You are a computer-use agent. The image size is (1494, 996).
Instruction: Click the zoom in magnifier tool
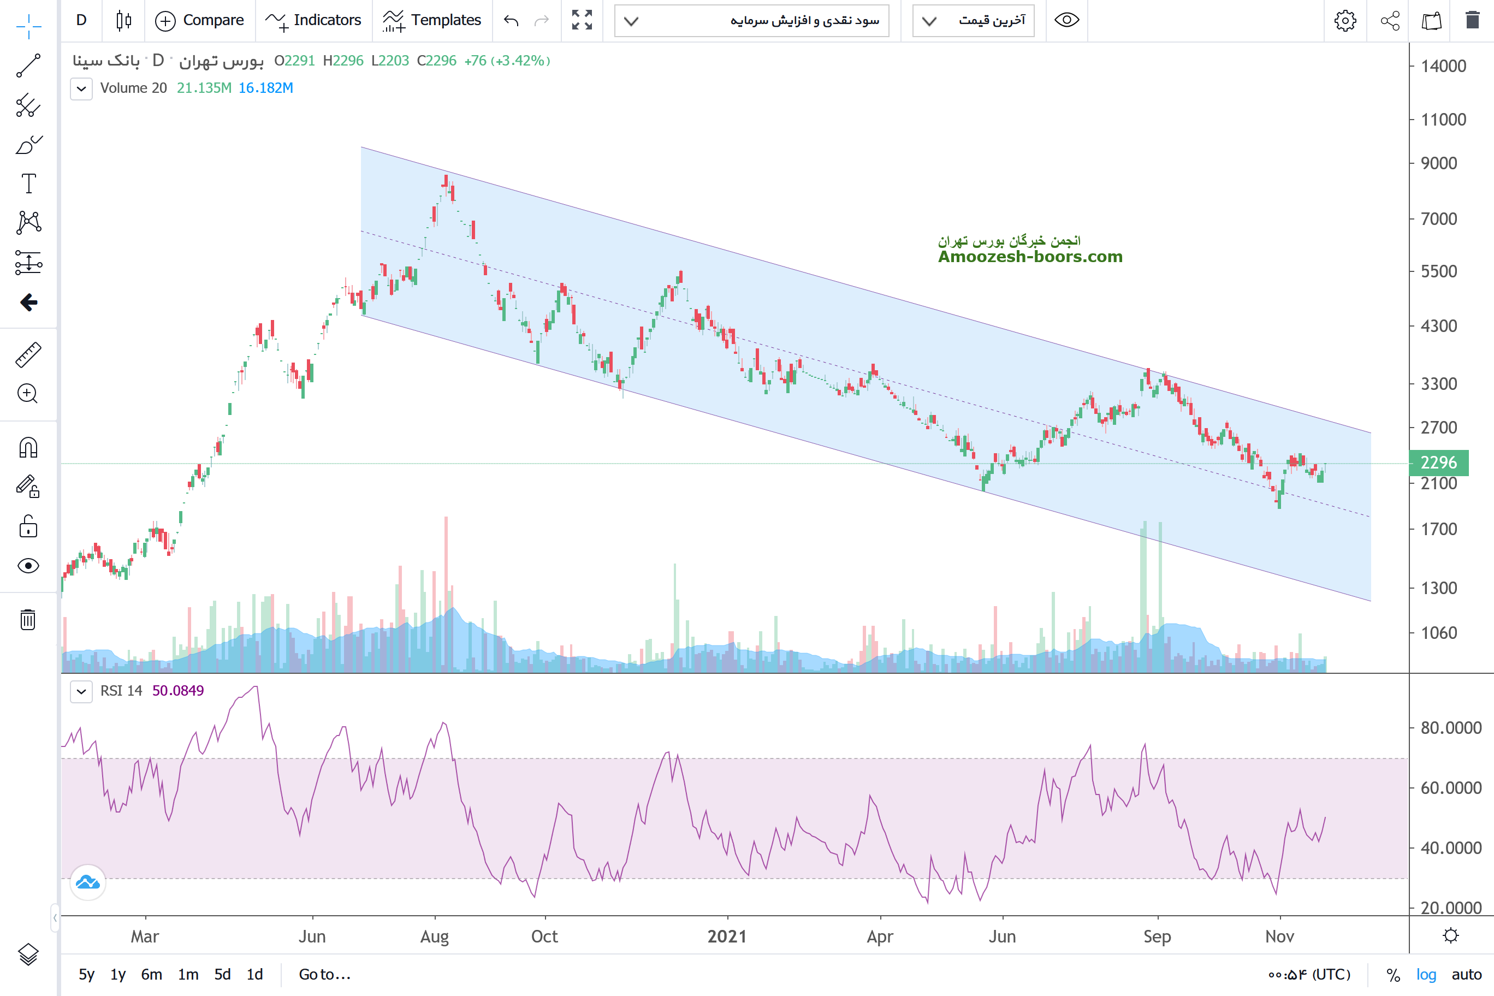[x=28, y=394]
